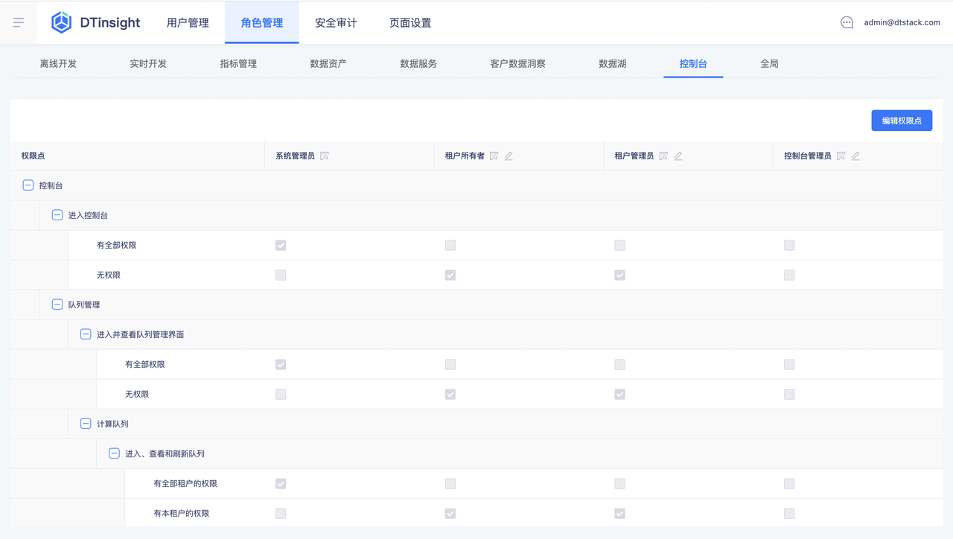953x539 pixels.
Task: Open the 页面设置 top menu
Action: [410, 22]
